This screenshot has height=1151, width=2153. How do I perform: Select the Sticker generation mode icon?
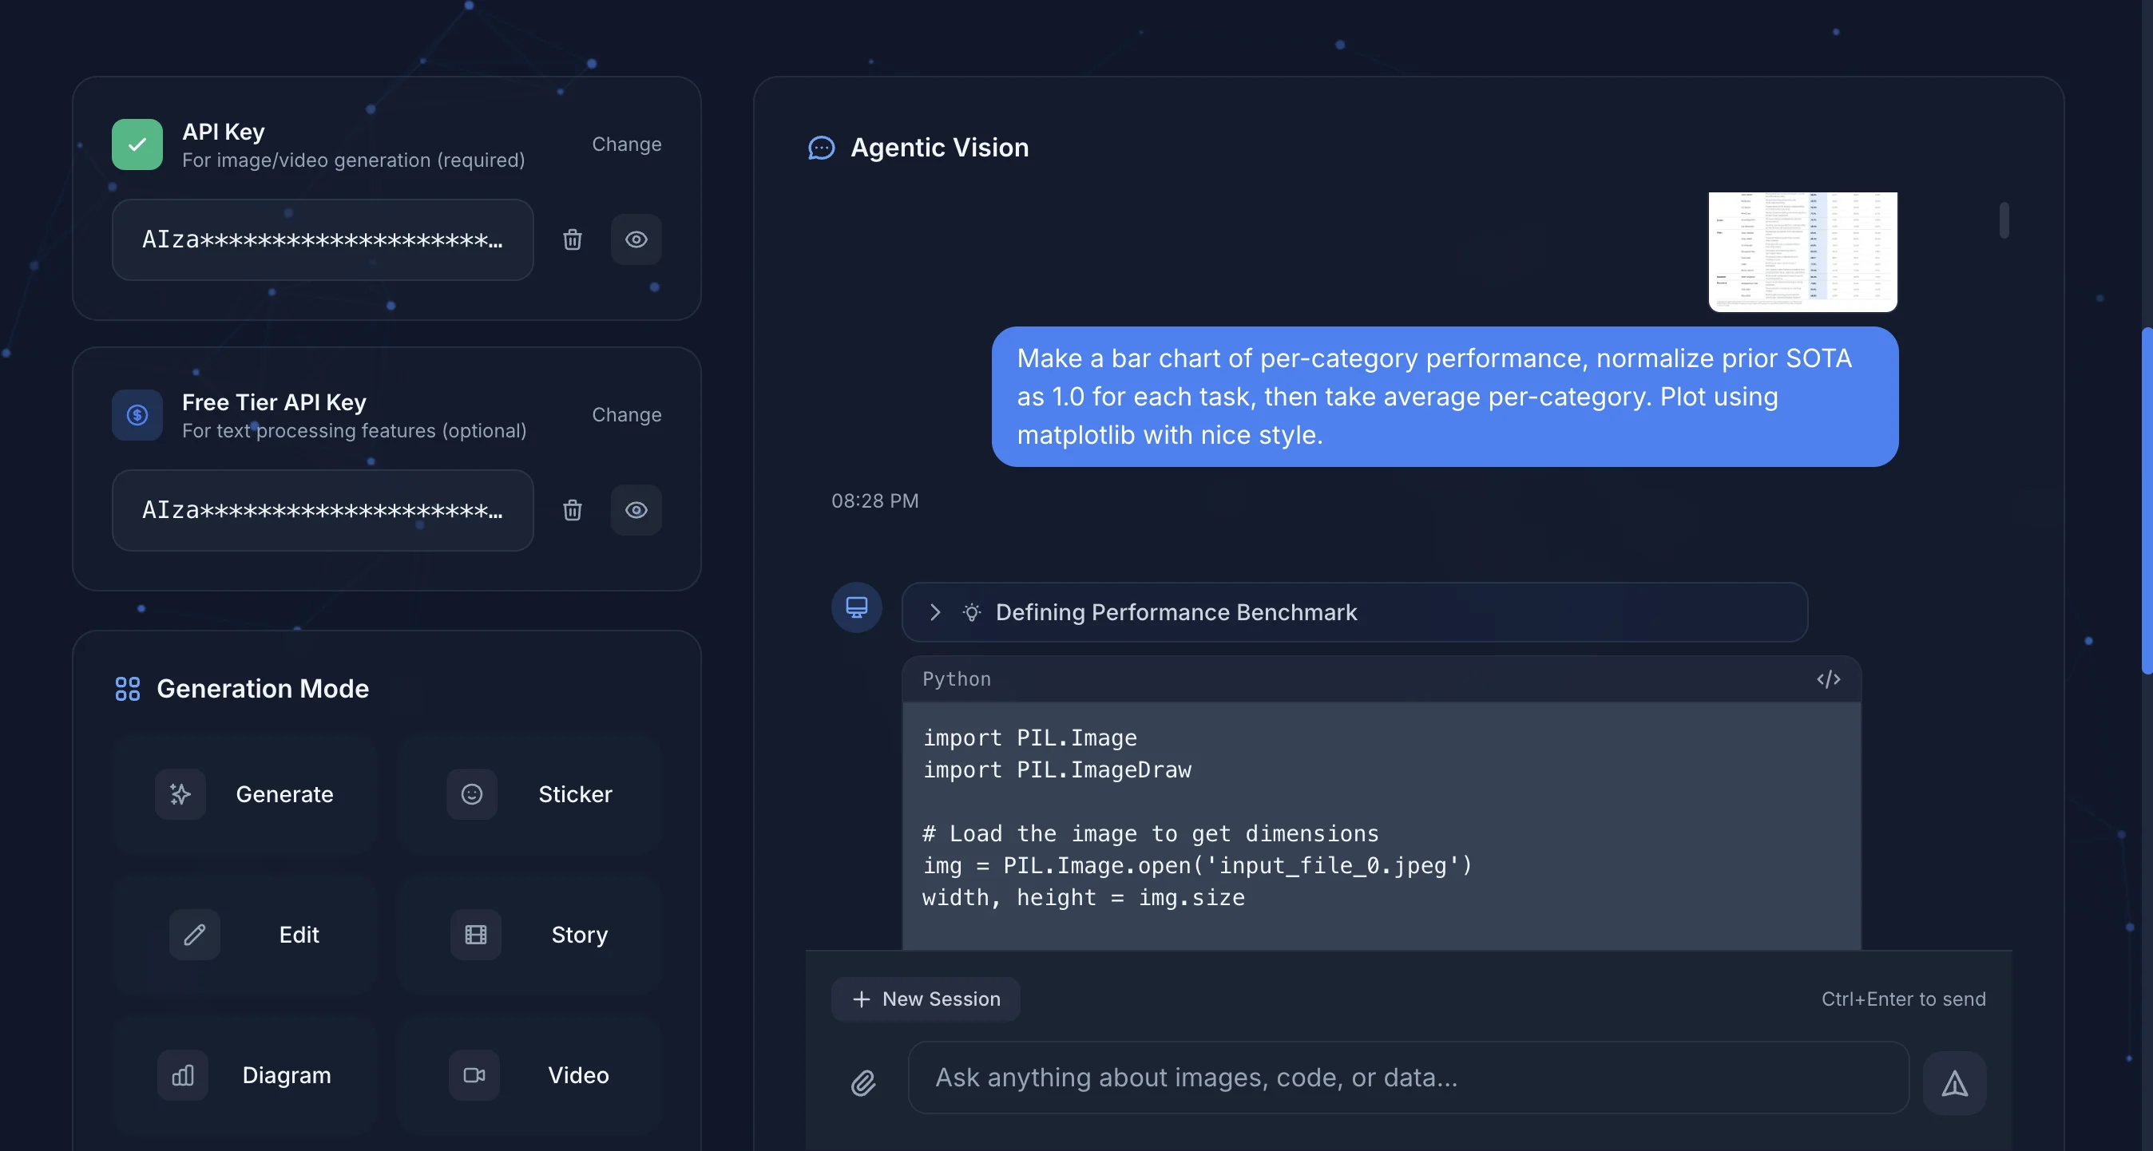point(471,793)
